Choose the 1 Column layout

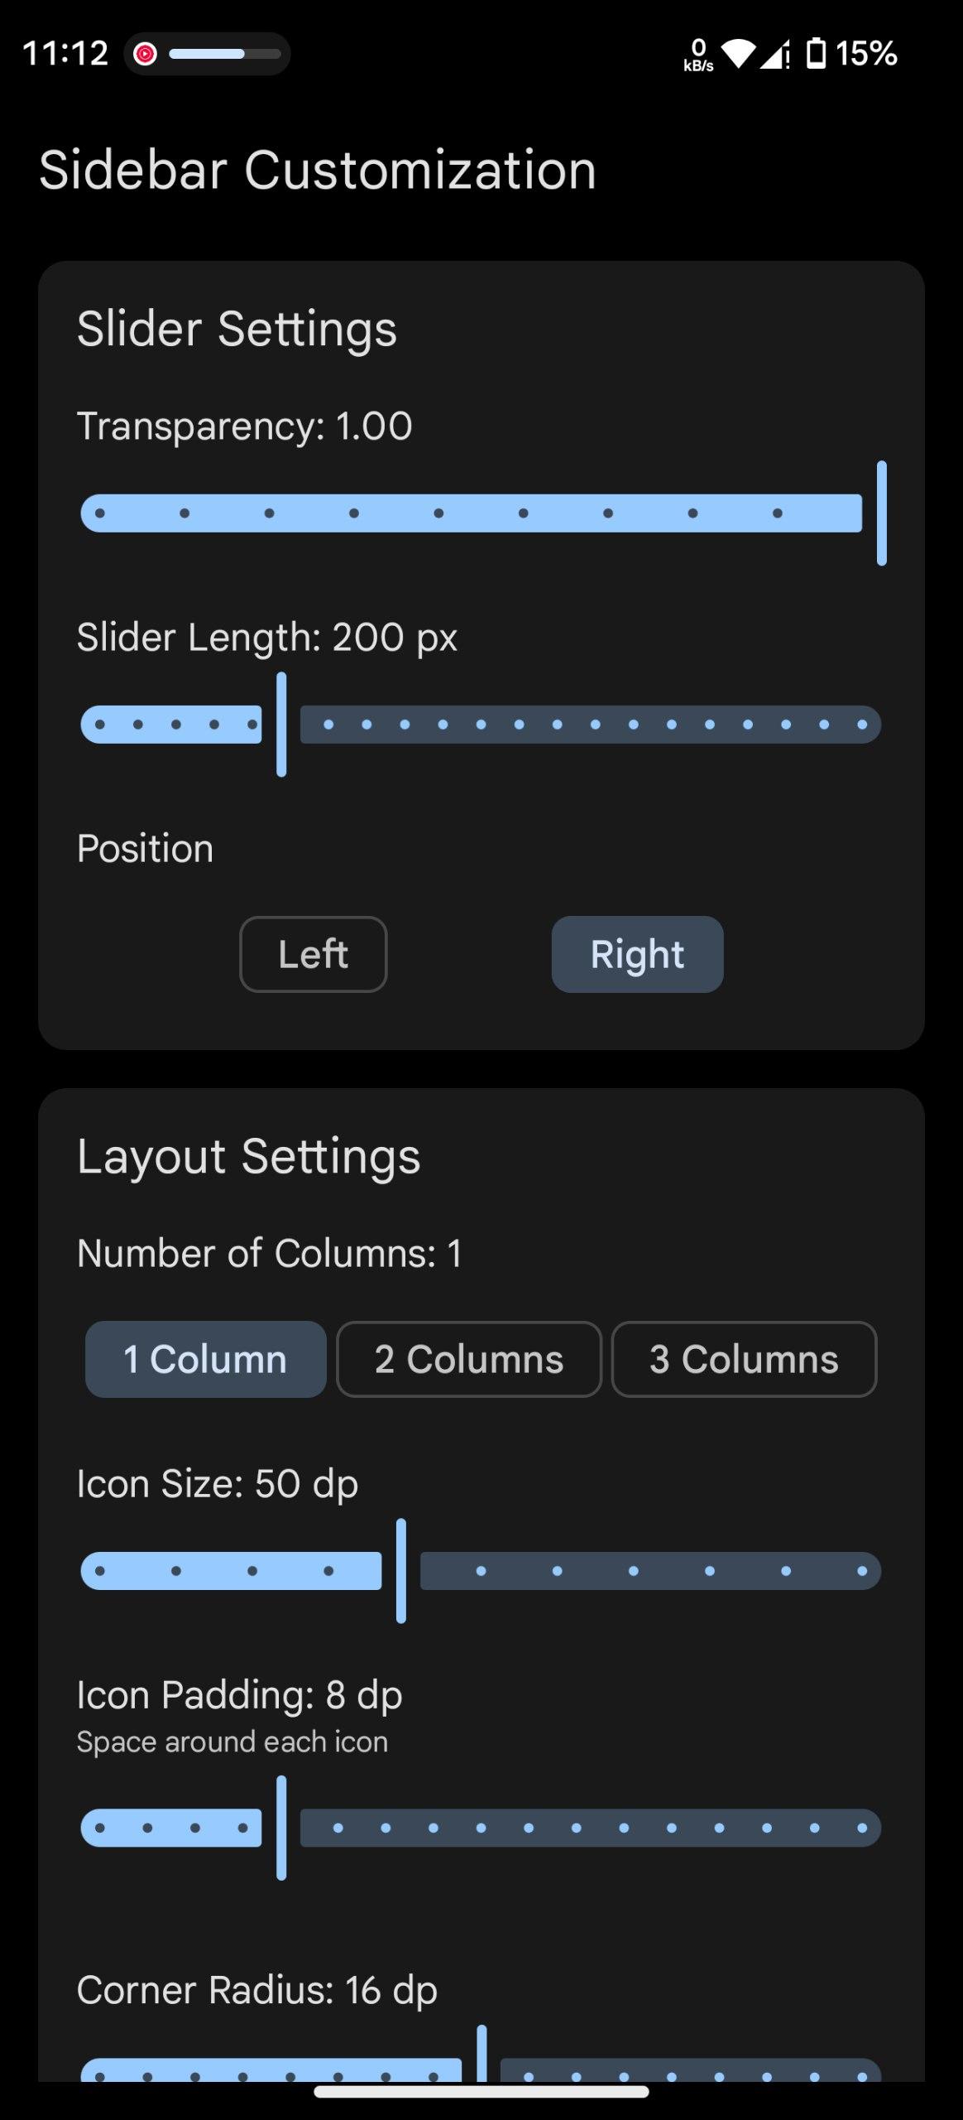[205, 1359]
